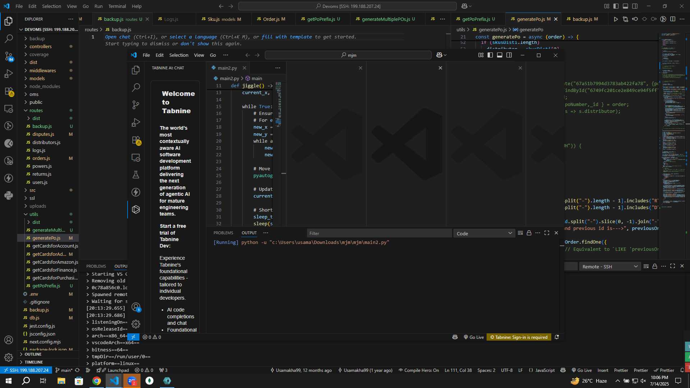The height and width of the screenshot is (388, 690).
Task: Maximize panel size in mjm Output panel
Action: 547,233
